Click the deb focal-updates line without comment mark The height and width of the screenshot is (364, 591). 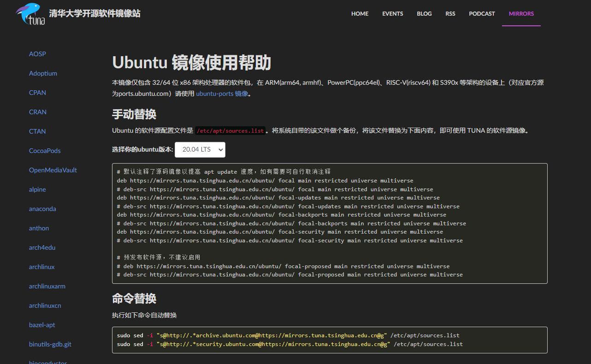coord(278,198)
